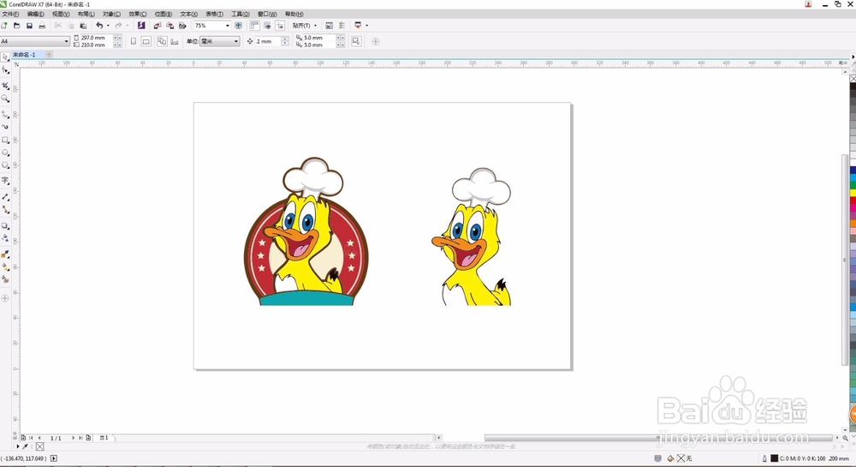Click the nudge distance spinner arrows
The height and width of the screenshot is (467, 856).
tap(285, 41)
